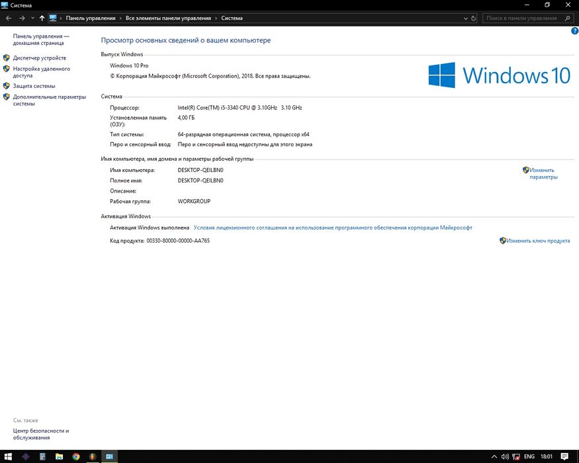Viewport: 579px width, 463px height.
Task: Open the address bar history dropdown
Action: [466, 18]
